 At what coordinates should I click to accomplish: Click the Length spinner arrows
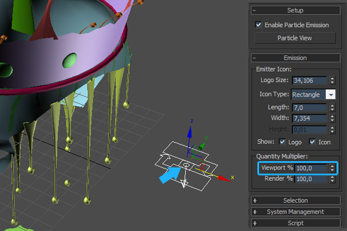point(332,107)
